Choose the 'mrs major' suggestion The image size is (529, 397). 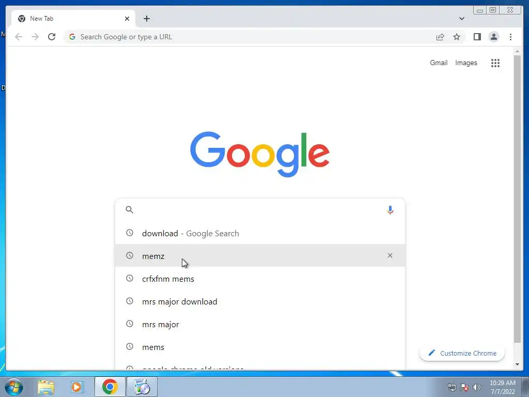[x=260, y=324]
